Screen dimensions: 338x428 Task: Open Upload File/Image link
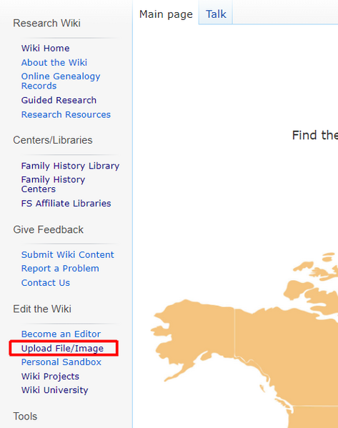coord(62,348)
